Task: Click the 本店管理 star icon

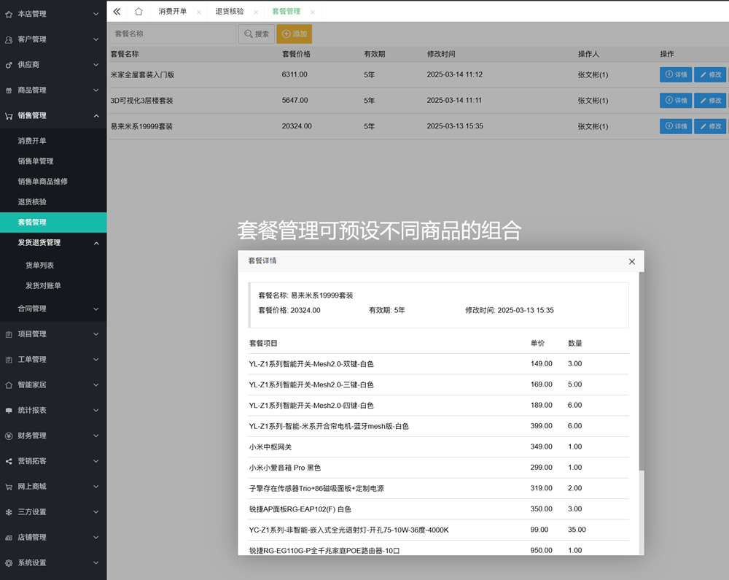Action: click(x=9, y=15)
